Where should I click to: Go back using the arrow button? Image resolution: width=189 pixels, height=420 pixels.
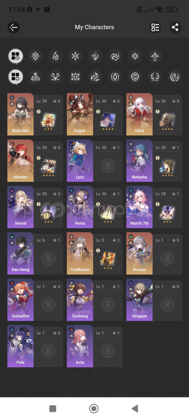(13, 27)
